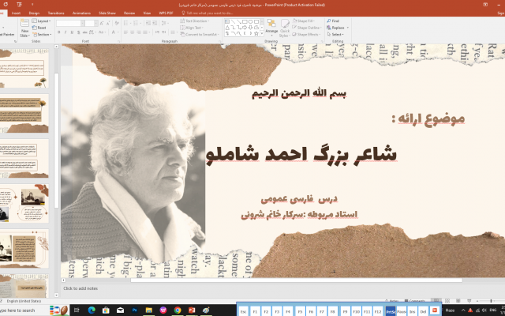Image resolution: width=505 pixels, height=316 pixels.
Task: Click the slide panel scroll down arrow
Action: pos(57,295)
